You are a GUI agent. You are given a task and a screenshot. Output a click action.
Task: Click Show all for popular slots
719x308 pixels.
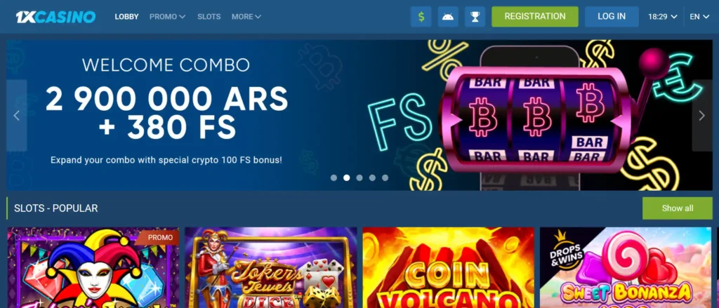678,208
